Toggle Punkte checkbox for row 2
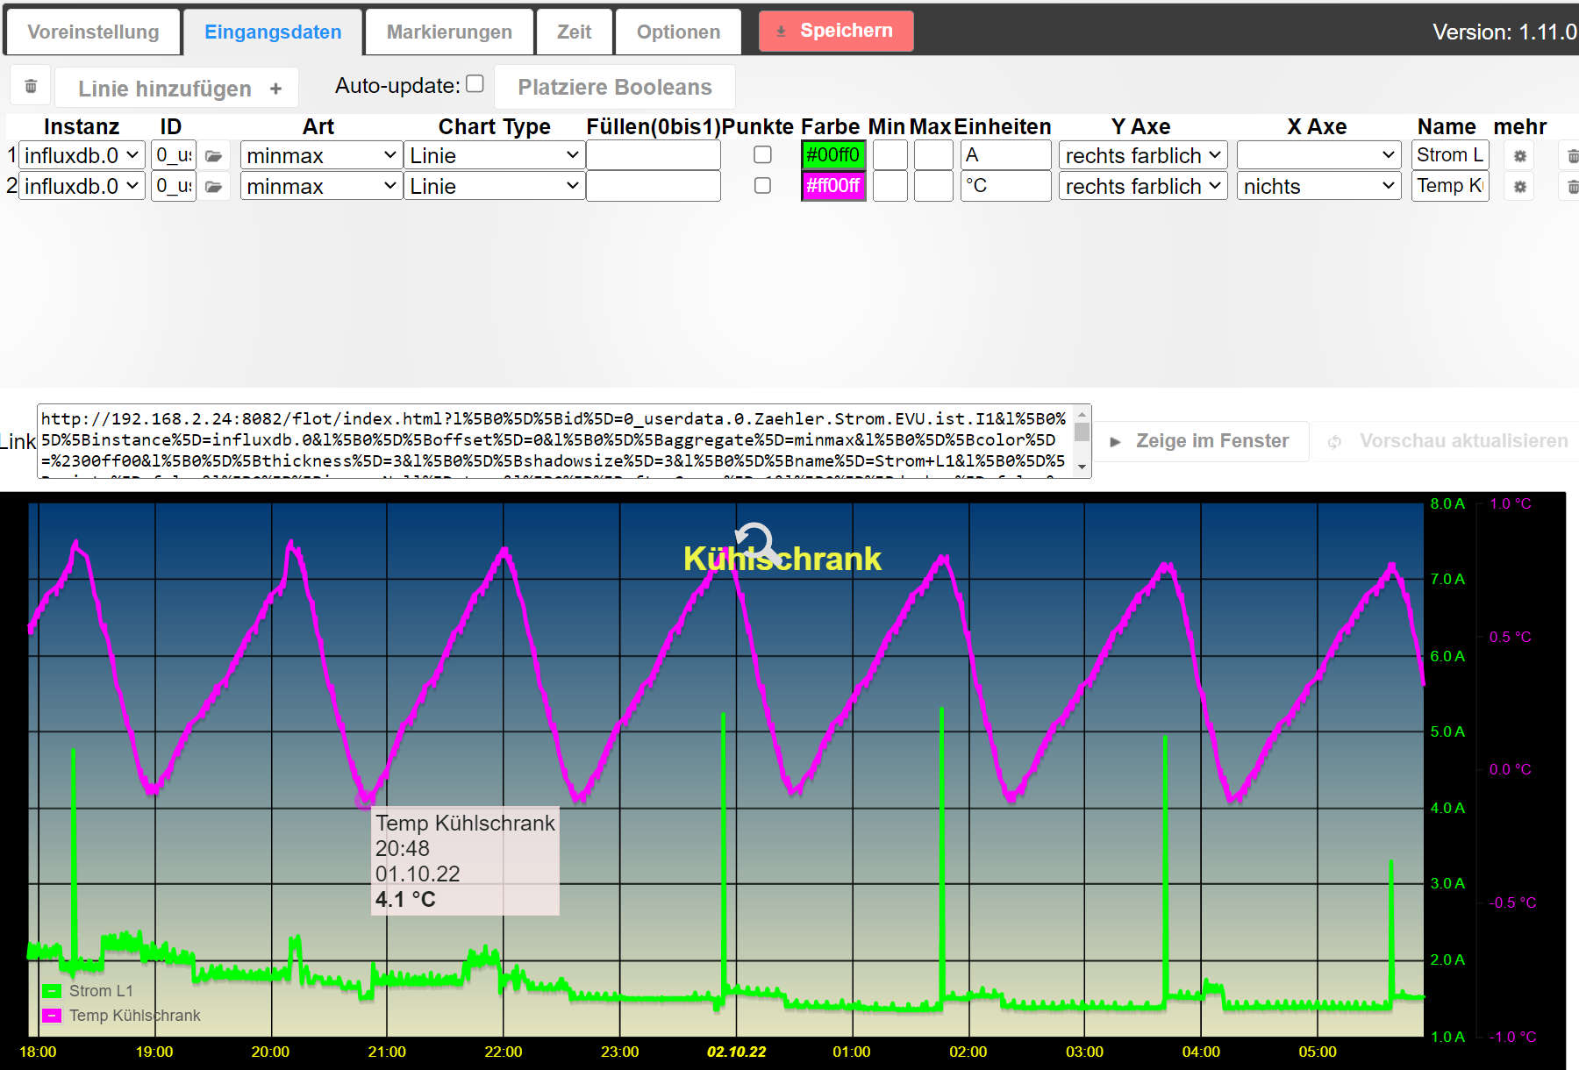The height and width of the screenshot is (1070, 1579). click(763, 186)
